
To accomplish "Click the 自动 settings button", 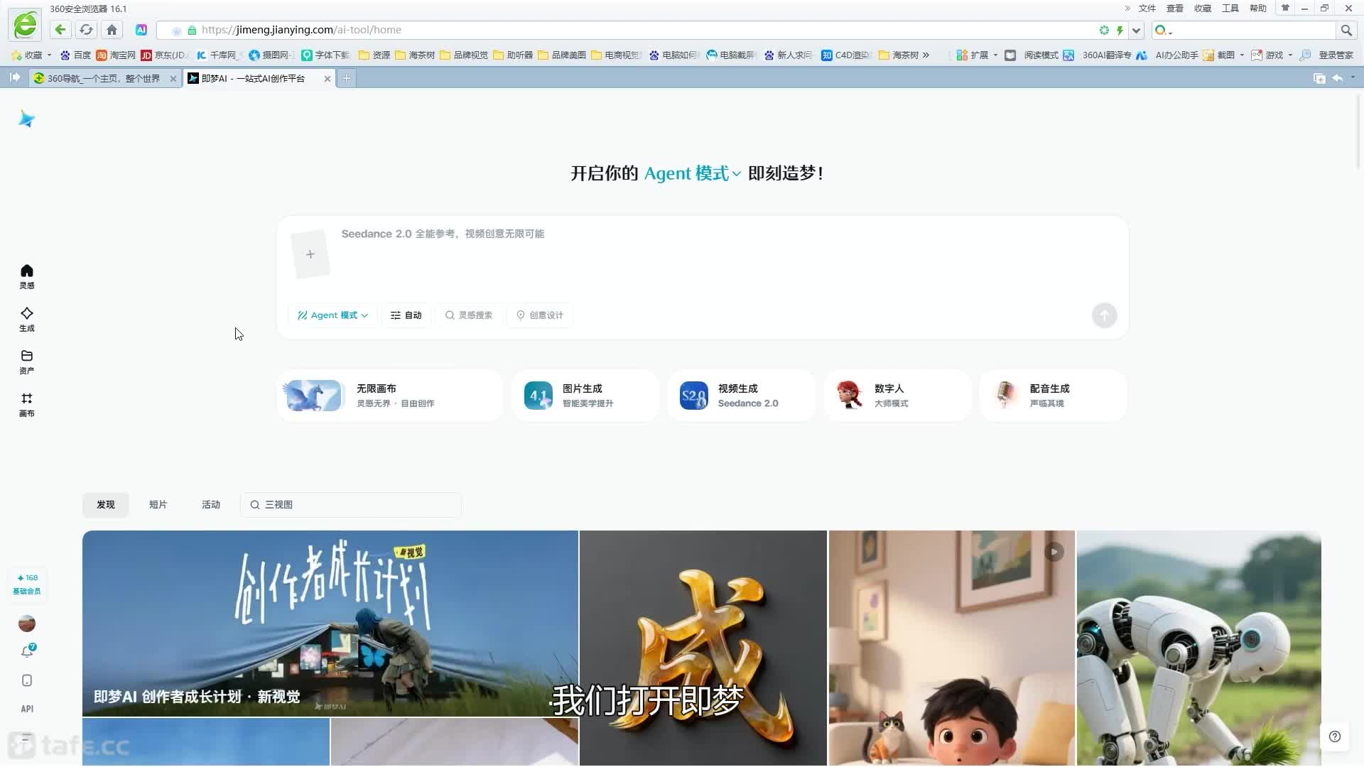I will click(x=406, y=315).
